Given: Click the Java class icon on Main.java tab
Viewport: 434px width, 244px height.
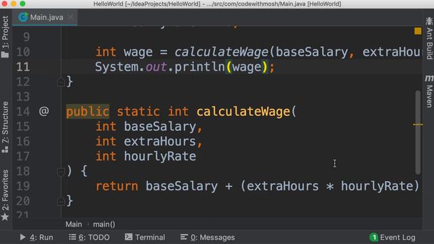Looking at the screenshot, I should (23, 17).
